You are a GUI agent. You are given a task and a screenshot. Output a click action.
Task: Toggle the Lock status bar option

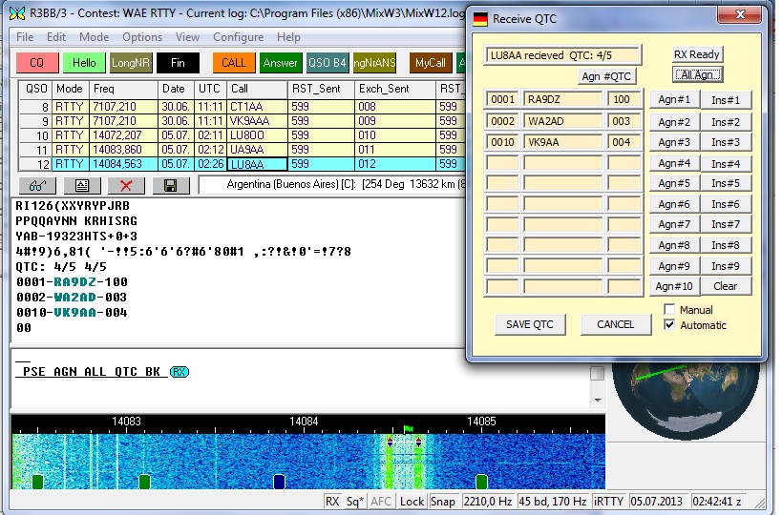pyautogui.click(x=412, y=501)
